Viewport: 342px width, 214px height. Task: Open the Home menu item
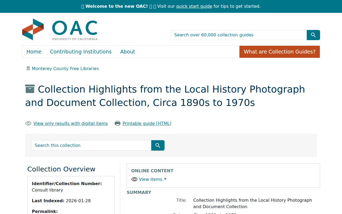[34, 52]
